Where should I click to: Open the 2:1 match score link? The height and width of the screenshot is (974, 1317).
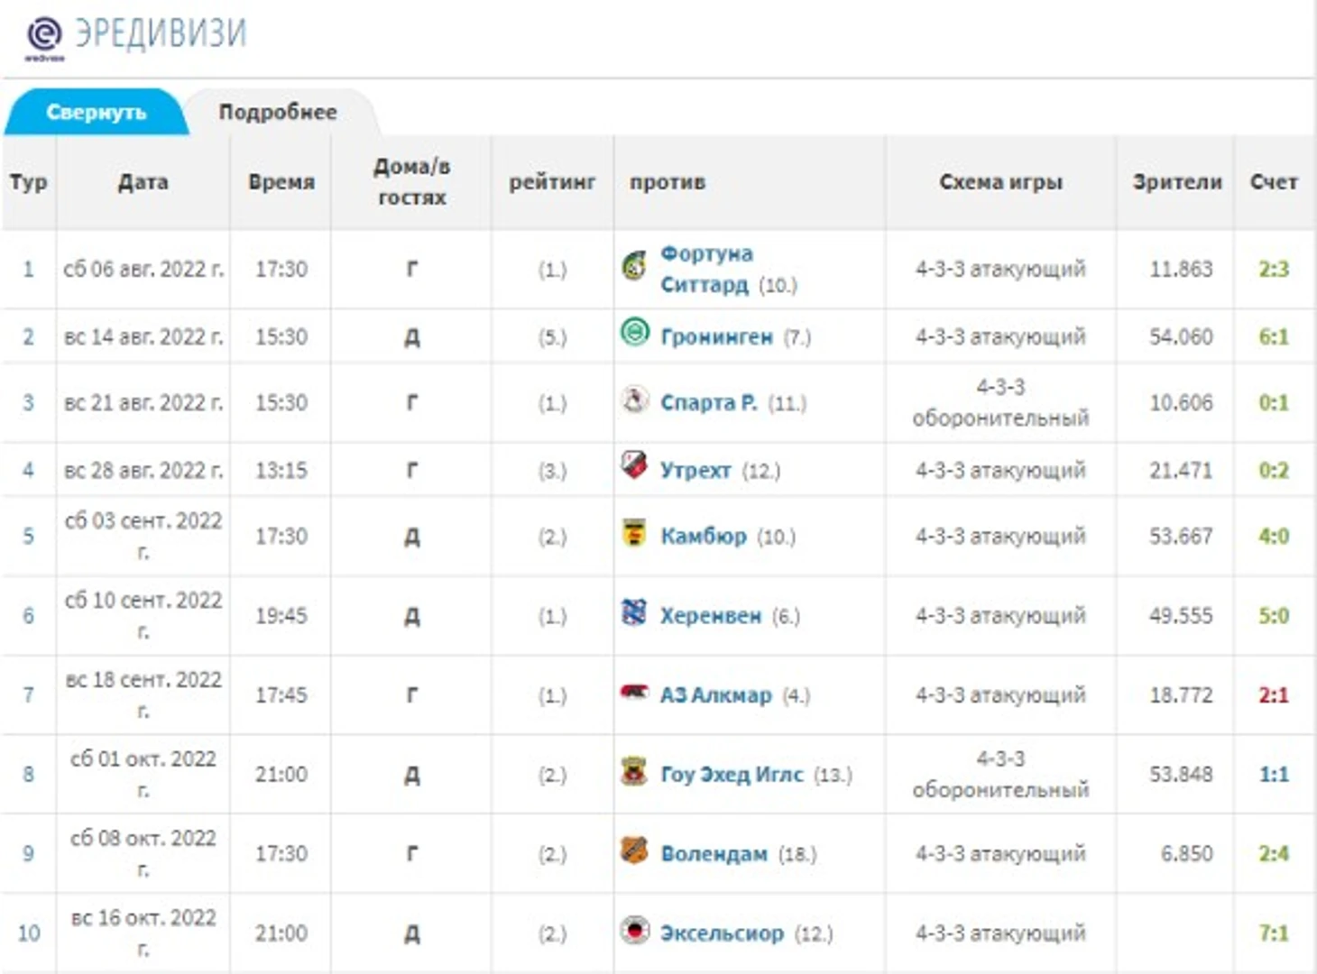[x=1274, y=694]
